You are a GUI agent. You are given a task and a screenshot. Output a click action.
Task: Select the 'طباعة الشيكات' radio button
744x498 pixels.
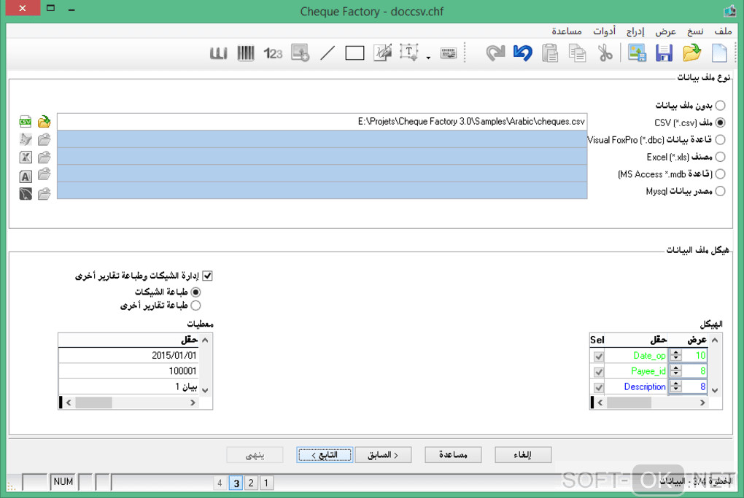(x=195, y=292)
